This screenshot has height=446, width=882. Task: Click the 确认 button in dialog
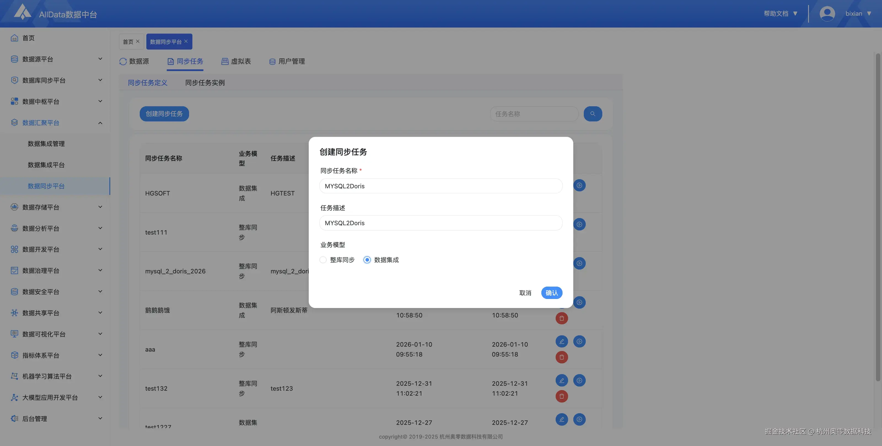tap(552, 293)
